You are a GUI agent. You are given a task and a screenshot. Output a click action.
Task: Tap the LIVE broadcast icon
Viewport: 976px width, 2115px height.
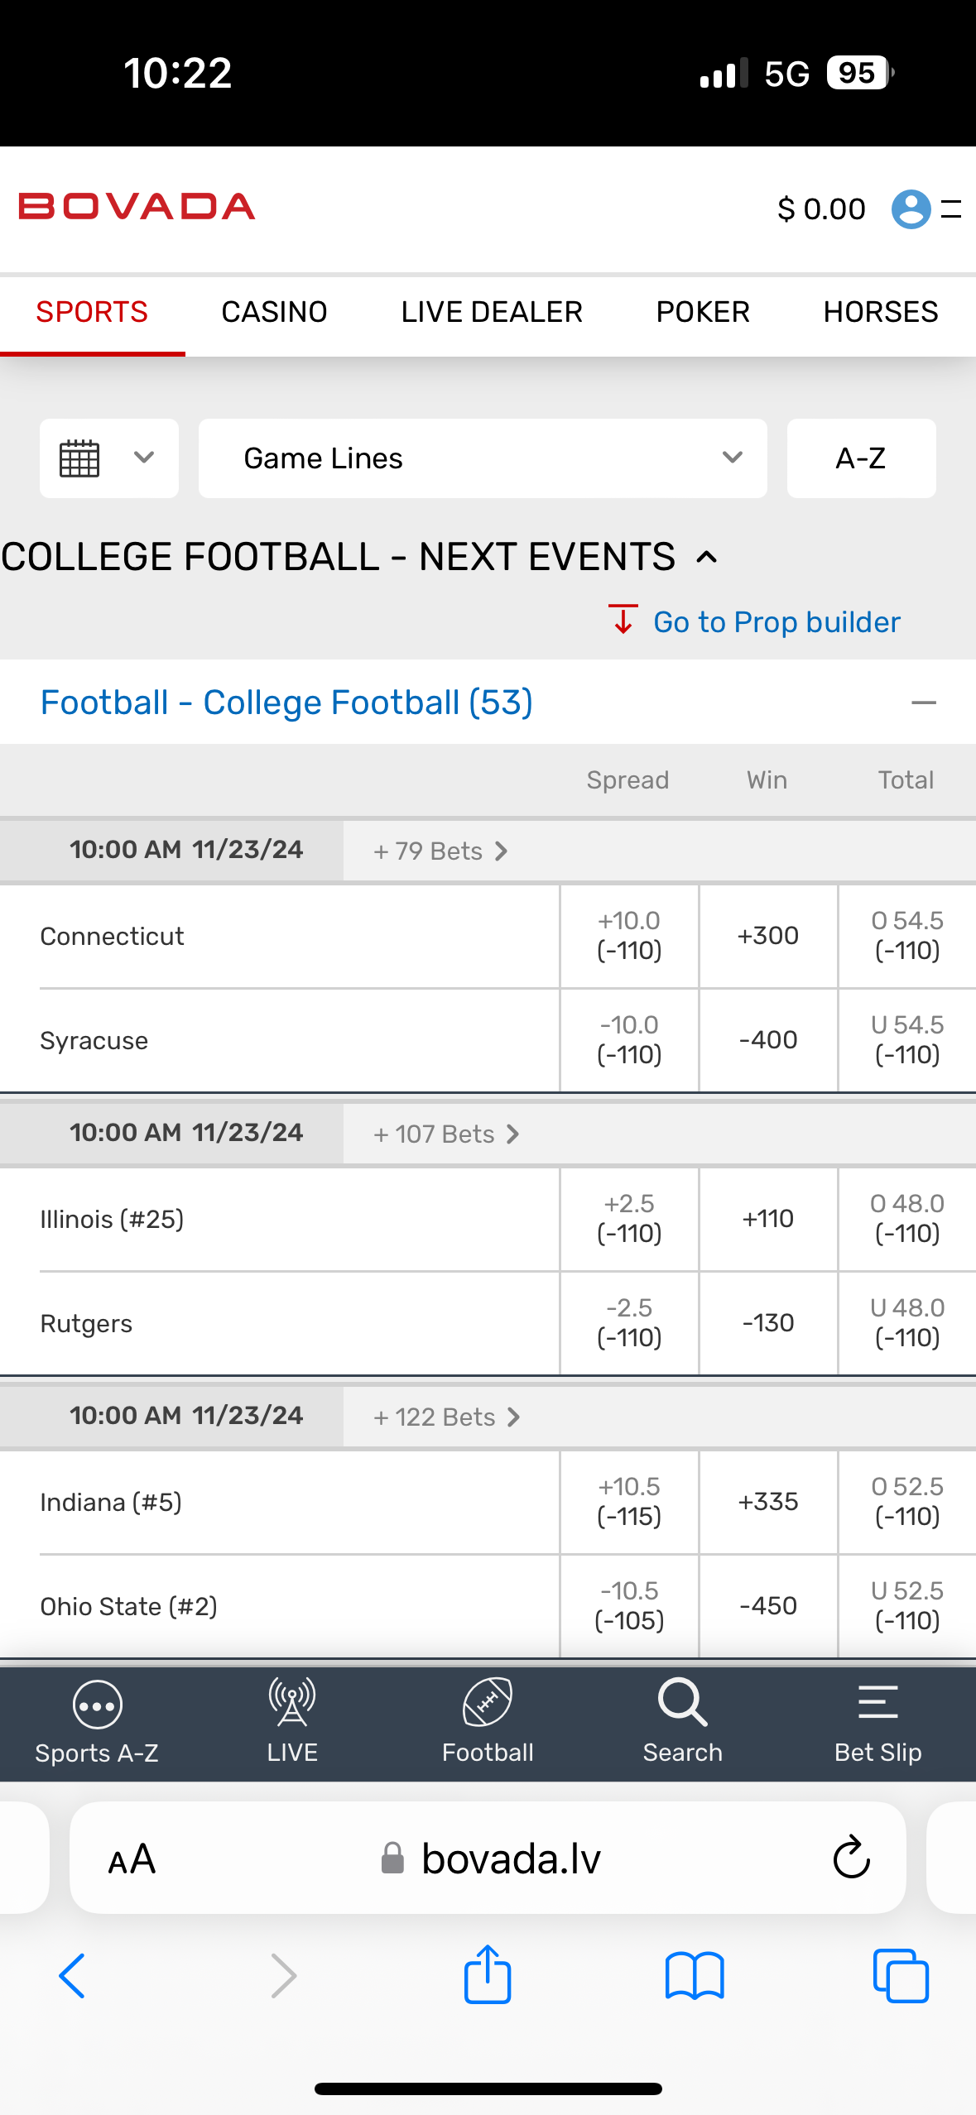tap(292, 1703)
